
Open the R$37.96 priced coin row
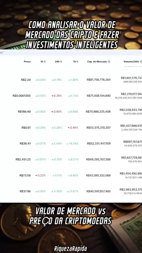(x=71, y=191)
